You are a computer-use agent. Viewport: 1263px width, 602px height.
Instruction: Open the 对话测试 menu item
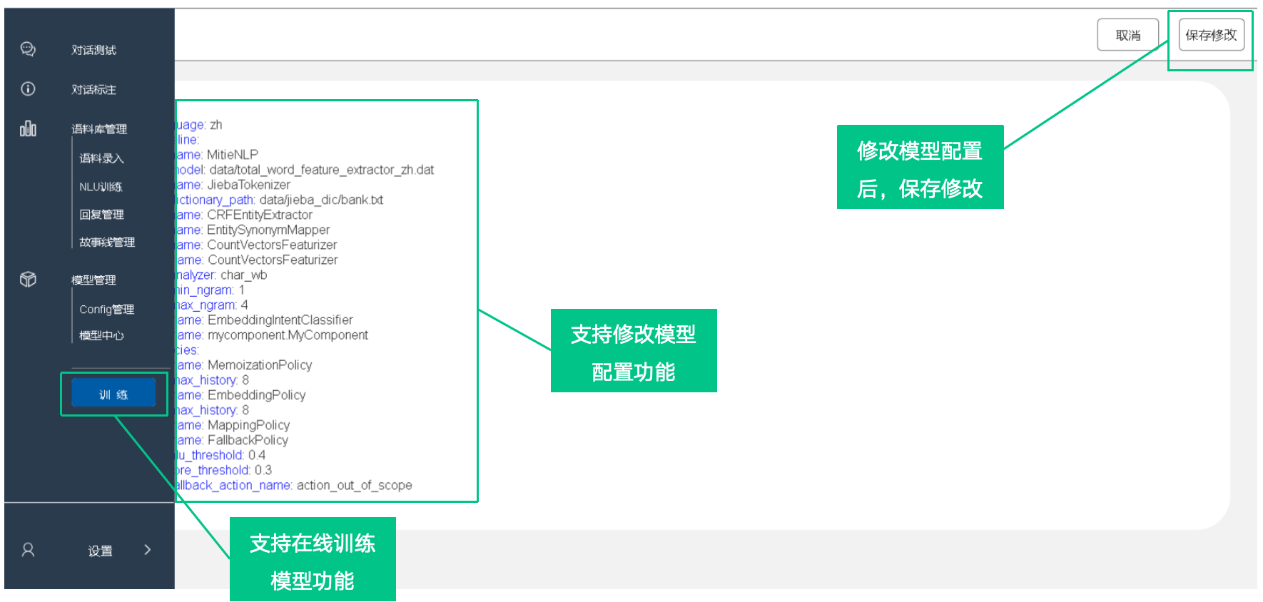point(93,50)
